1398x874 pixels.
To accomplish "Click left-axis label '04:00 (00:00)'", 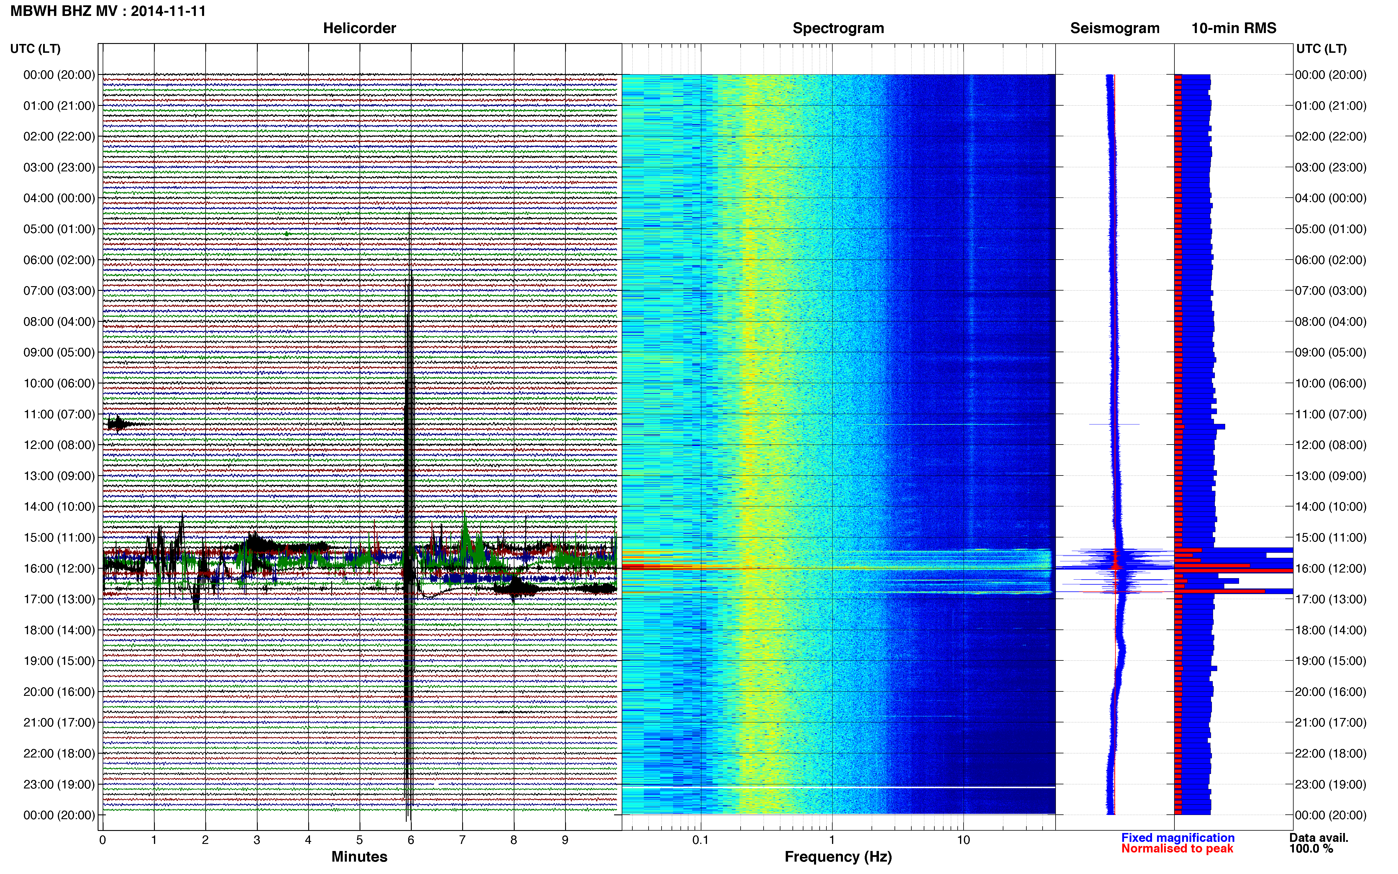I will (x=59, y=198).
